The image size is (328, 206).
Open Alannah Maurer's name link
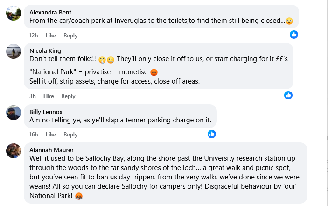coord(51,150)
